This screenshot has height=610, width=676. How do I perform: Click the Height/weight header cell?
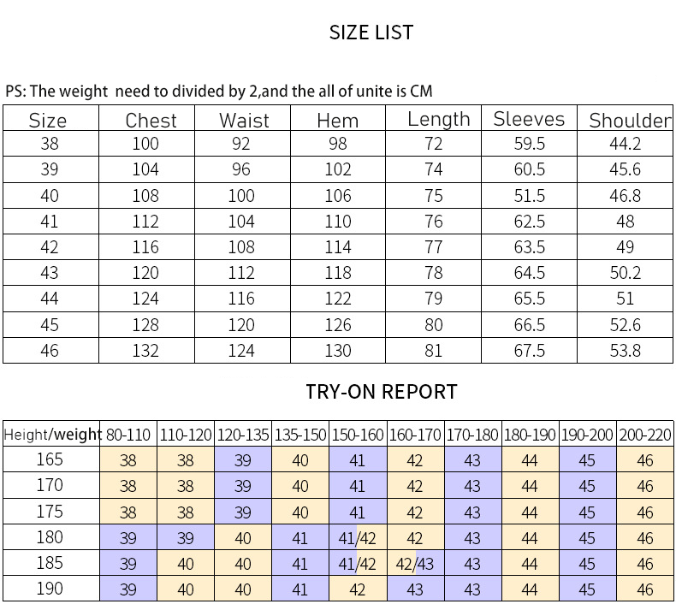[x=52, y=435]
